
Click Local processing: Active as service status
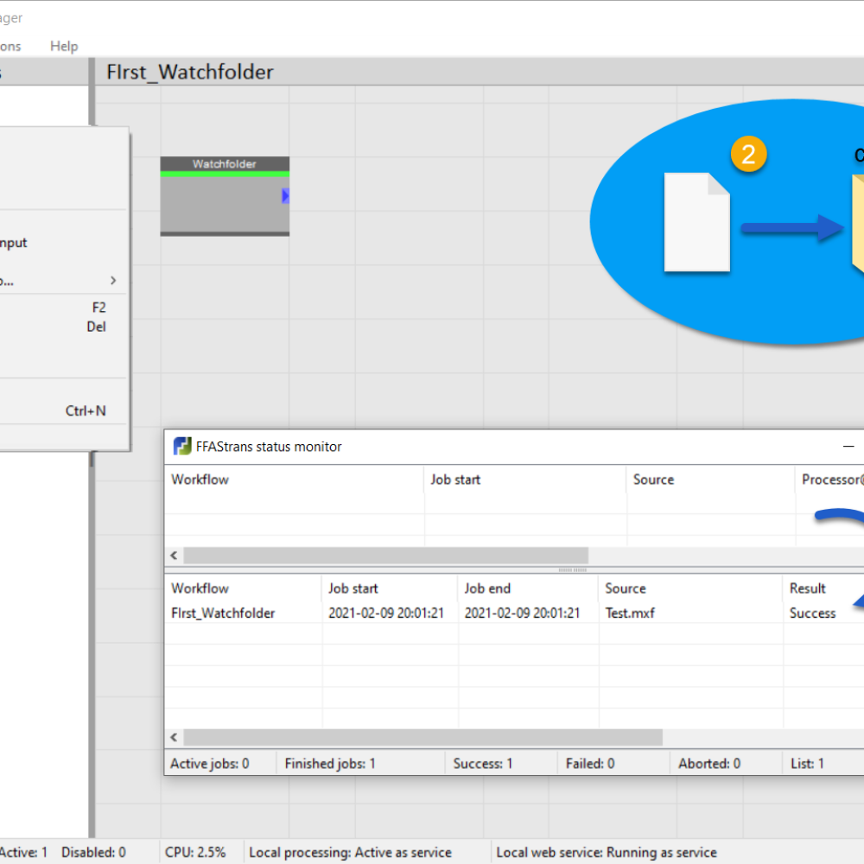[350, 853]
